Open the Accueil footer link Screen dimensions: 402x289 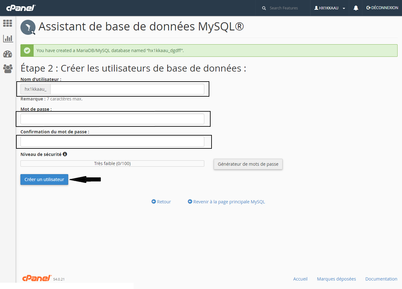point(300,279)
